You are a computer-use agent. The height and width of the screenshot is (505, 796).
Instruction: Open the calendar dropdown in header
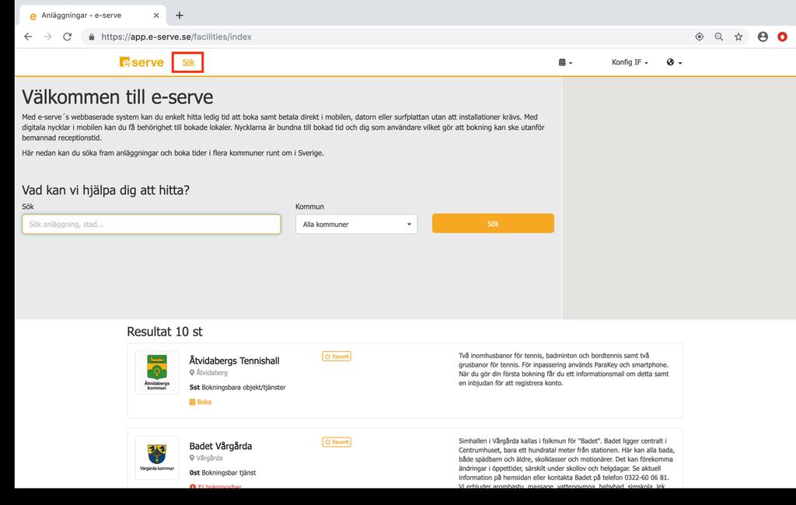[565, 62]
